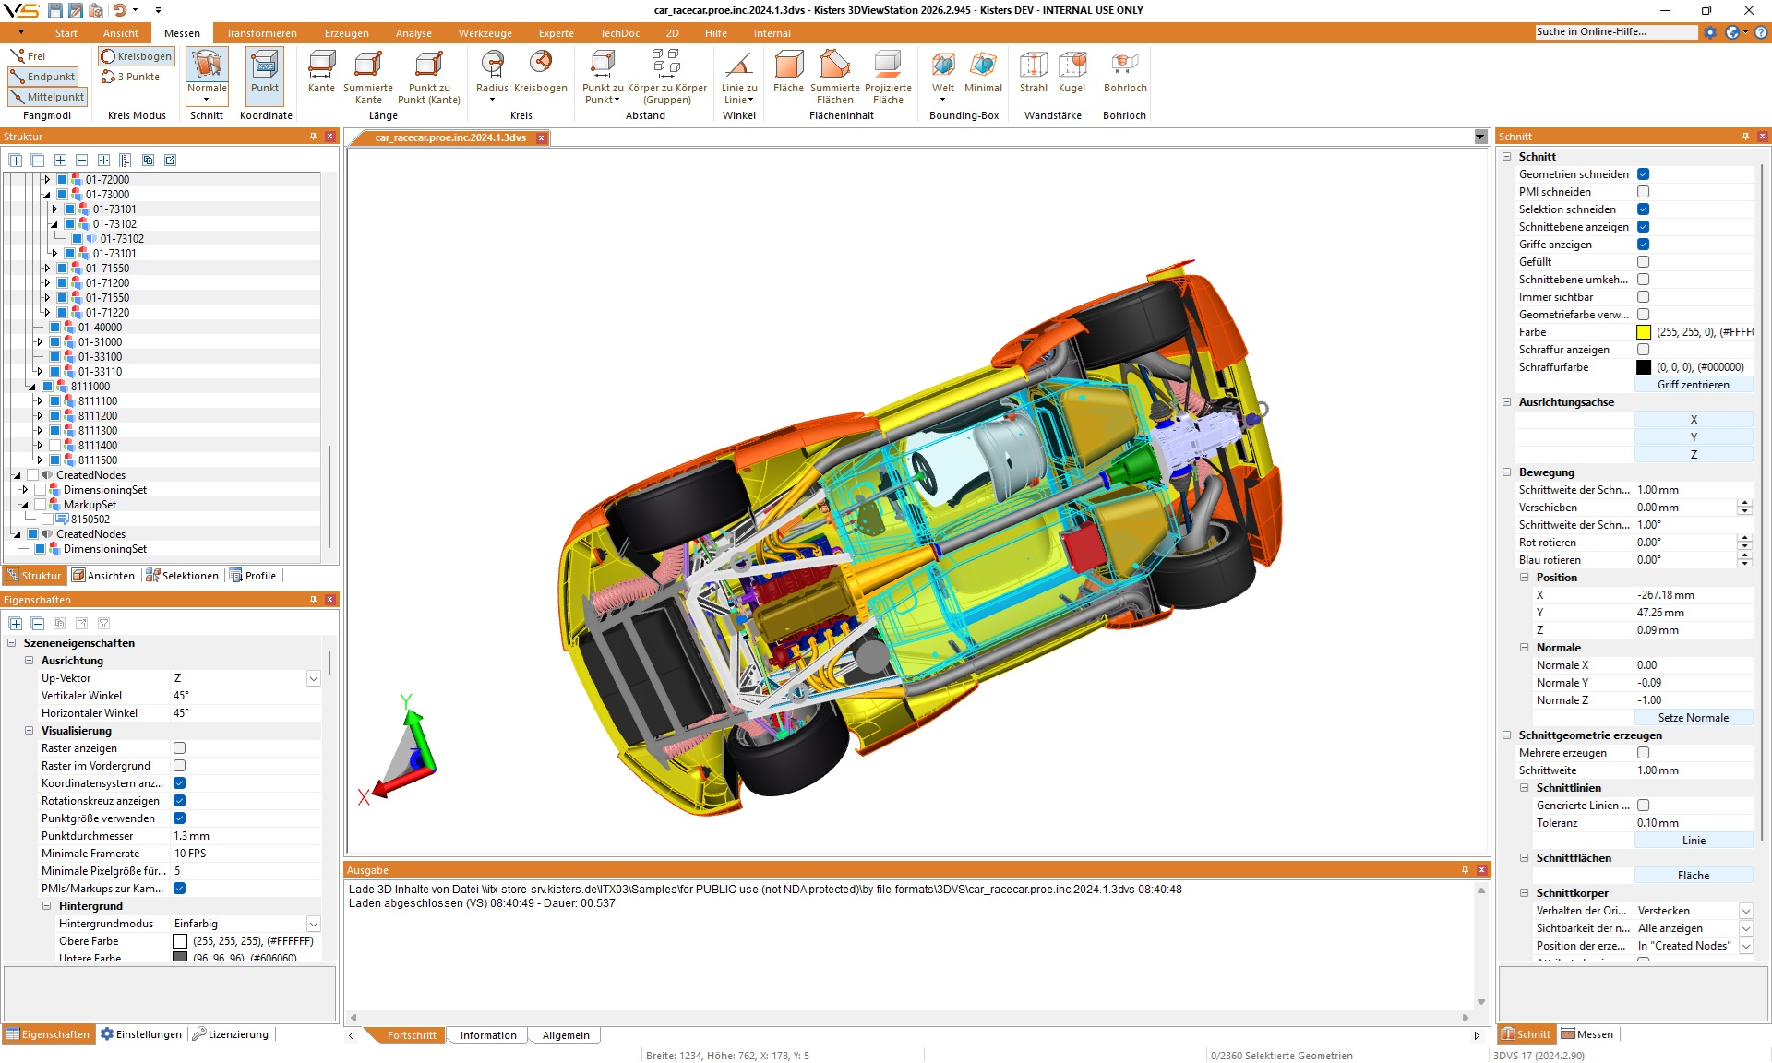Image resolution: width=1772 pixels, height=1063 pixels.
Task: Open the Hintergrundmodus dropdown
Action: coord(313,924)
